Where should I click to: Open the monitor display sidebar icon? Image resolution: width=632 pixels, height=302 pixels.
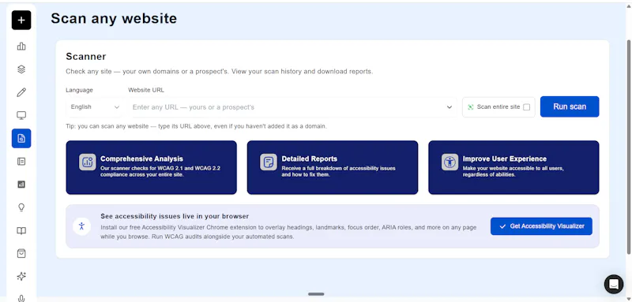21,115
